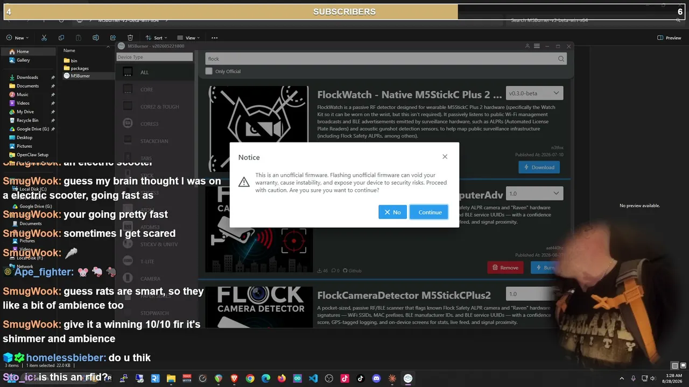
Task: Click the Delete trash icon in Explorer
Action: pyautogui.click(x=130, y=38)
